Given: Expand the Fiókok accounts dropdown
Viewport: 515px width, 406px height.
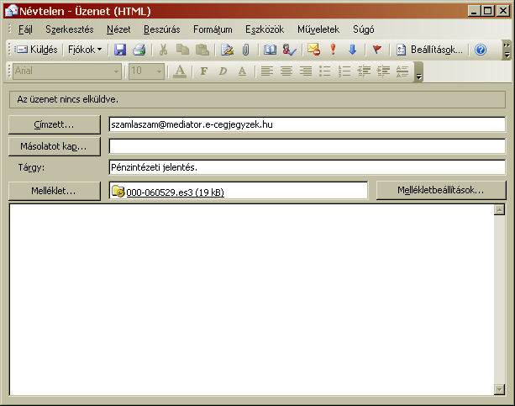Looking at the screenshot, I should click(84, 50).
